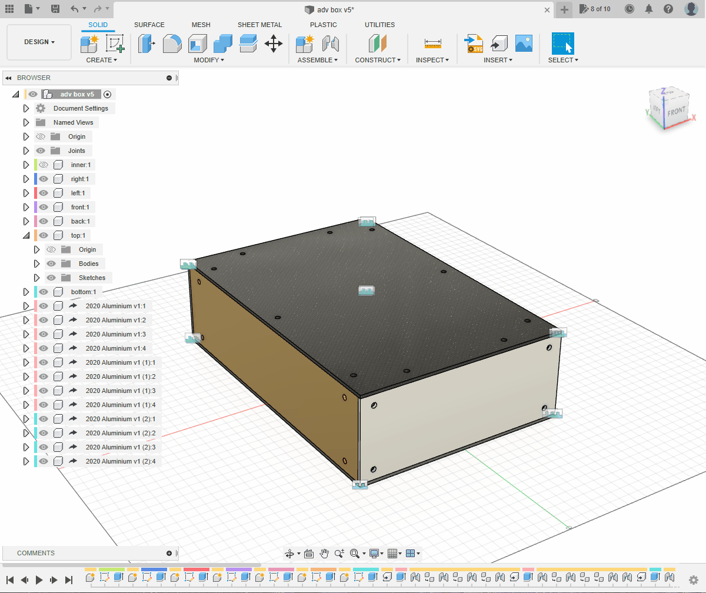The width and height of the screenshot is (706, 593).
Task: Toggle visibility of 2020 Aluminium v1:3
Action: point(44,334)
